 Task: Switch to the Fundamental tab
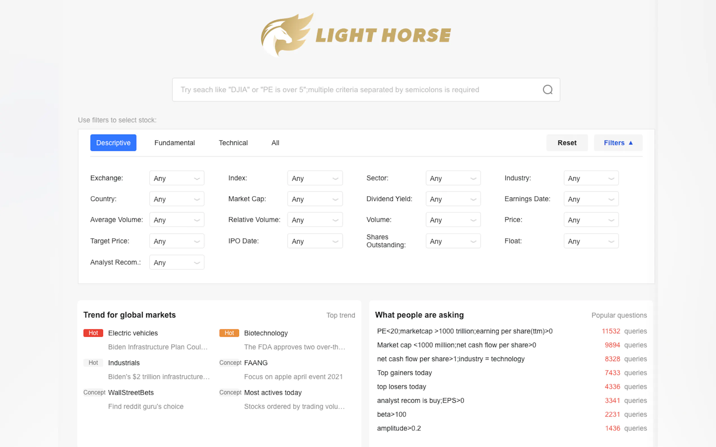[x=174, y=143]
